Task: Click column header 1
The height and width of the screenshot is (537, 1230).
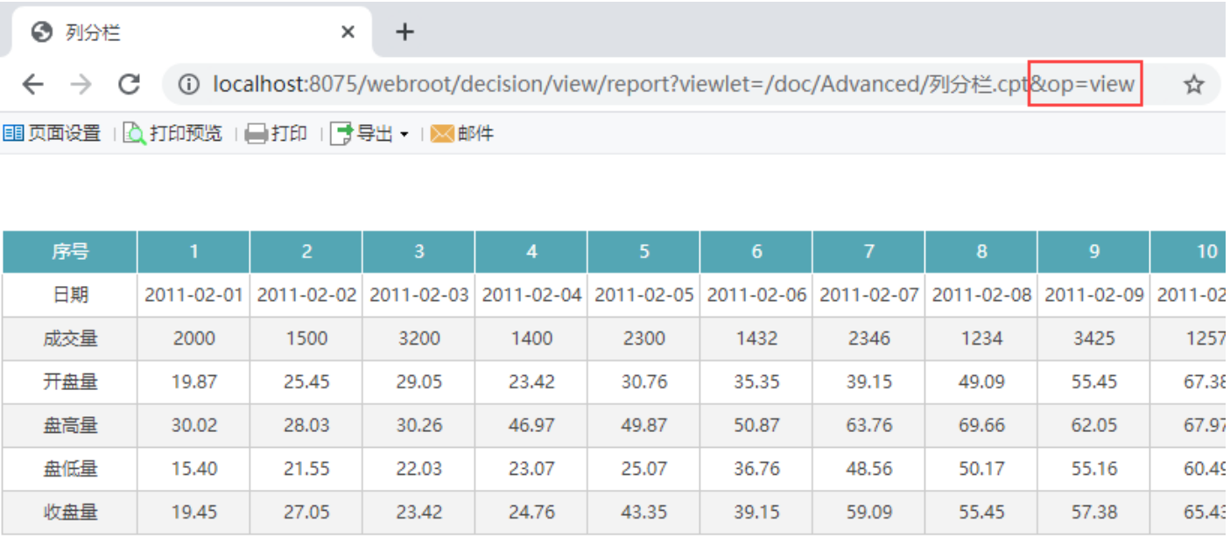Action: coord(193,252)
